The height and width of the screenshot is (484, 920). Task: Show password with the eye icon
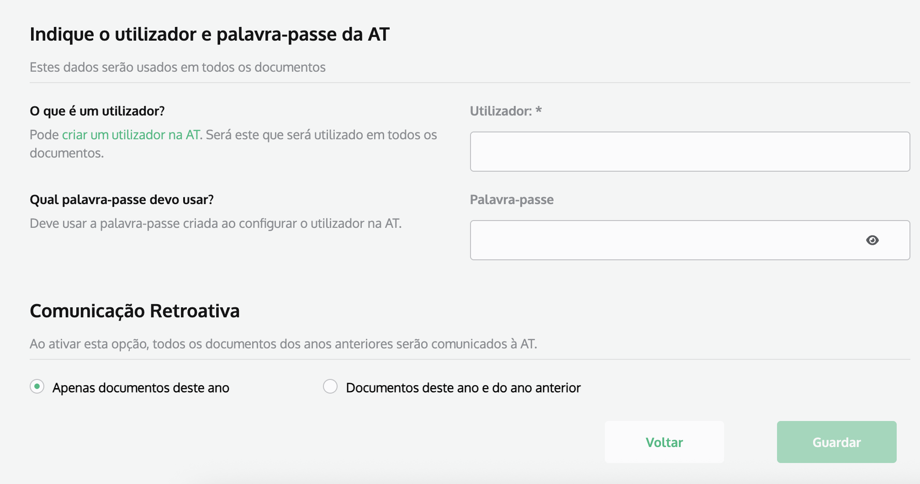(872, 240)
